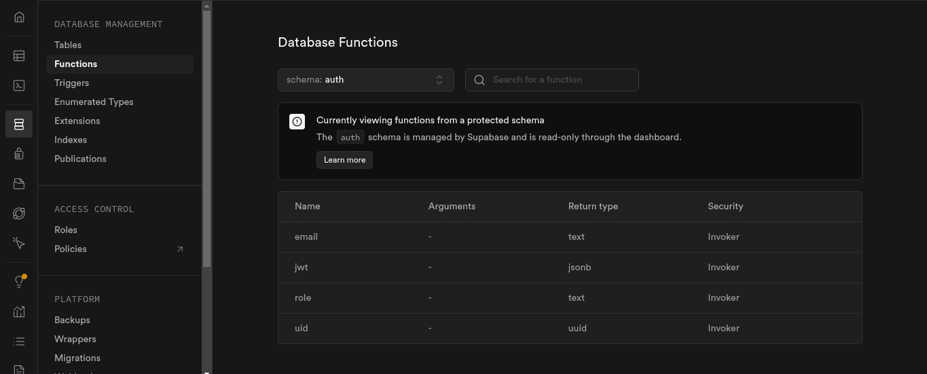The image size is (927, 374).
Task: Open the Logs list icon
Action: [x=19, y=341]
